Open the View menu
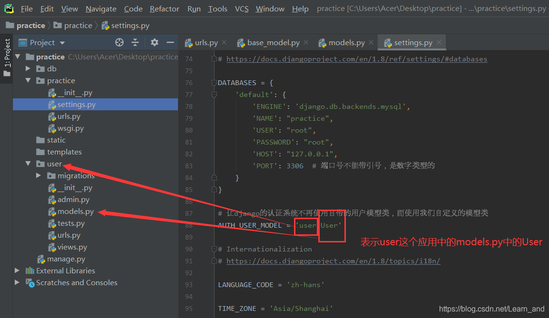Screen dimensions: 549x318 (x=69, y=9)
